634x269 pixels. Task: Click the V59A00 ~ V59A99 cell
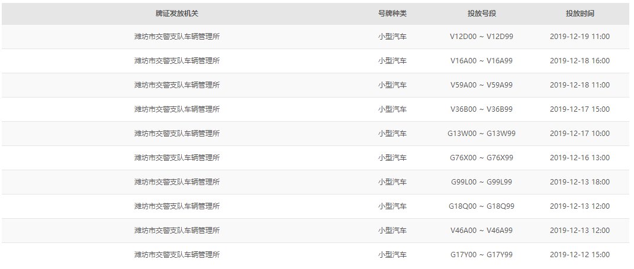click(481, 85)
